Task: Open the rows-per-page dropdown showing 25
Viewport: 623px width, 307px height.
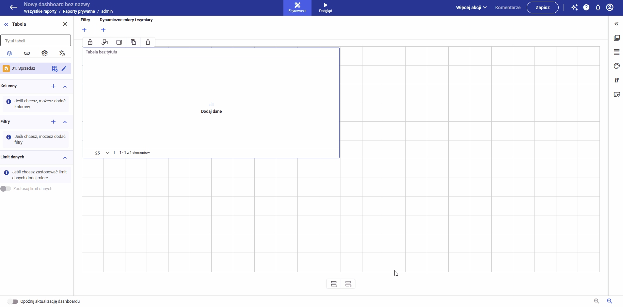Action: (102, 153)
